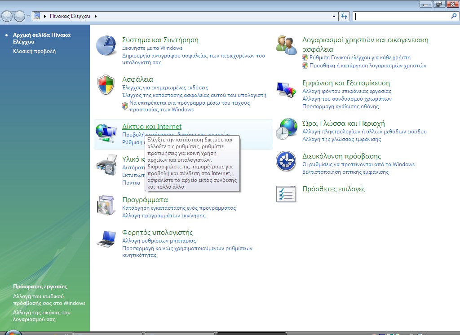This screenshot has height=335, width=460.
Task: Open the Εμφάνιση και Εξατομίκευση heading
Action: [346, 83]
